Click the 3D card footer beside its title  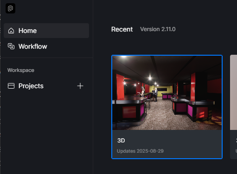coord(173,141)
